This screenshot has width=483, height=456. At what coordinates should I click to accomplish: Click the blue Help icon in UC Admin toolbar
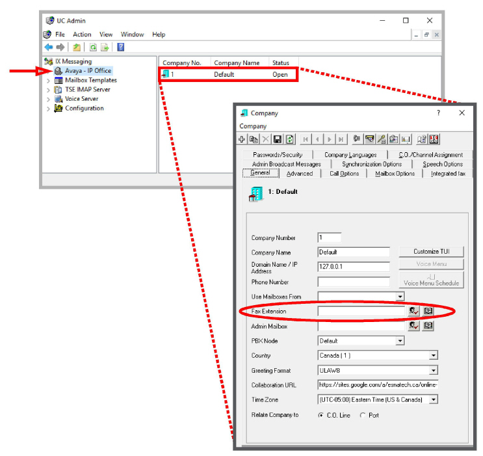(x=121, y=47)
